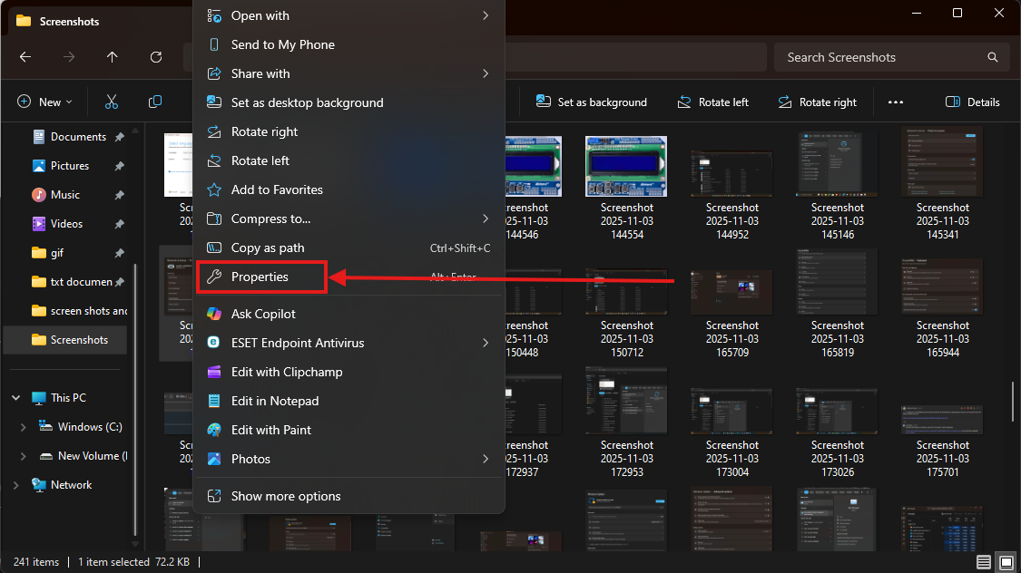This screenshot has height=573, width=1021.
Task: Click the ESET Endpoint Antivirus icon
Action: pos(213,343)
